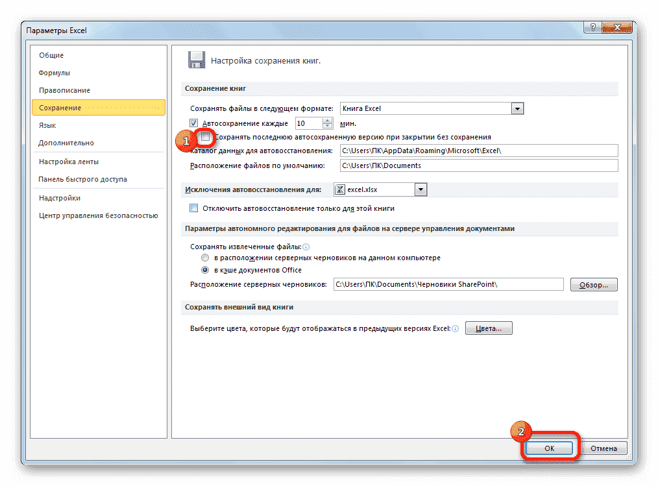This screenshot has width=658, height=486.
Task: Click the floppy disk icon near 'Настройка сохранения книг'
Action: [x=197, y=59]
